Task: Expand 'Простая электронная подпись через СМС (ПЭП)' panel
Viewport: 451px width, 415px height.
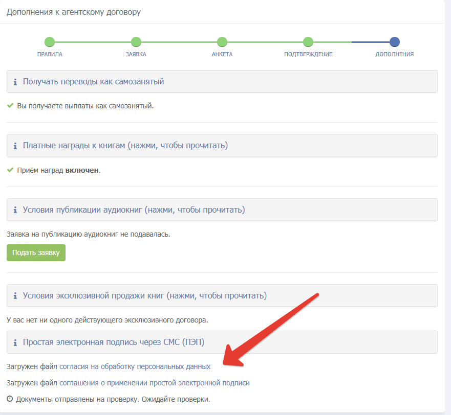Action: point(222,342)
